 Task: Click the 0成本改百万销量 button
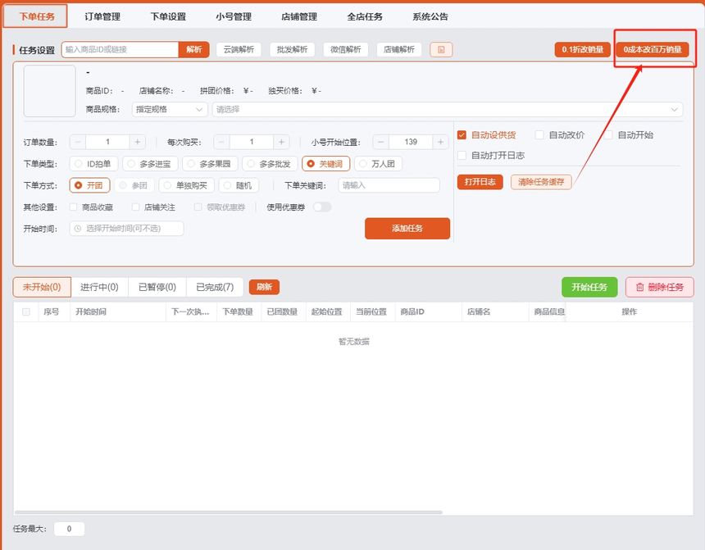click(653, 49)
